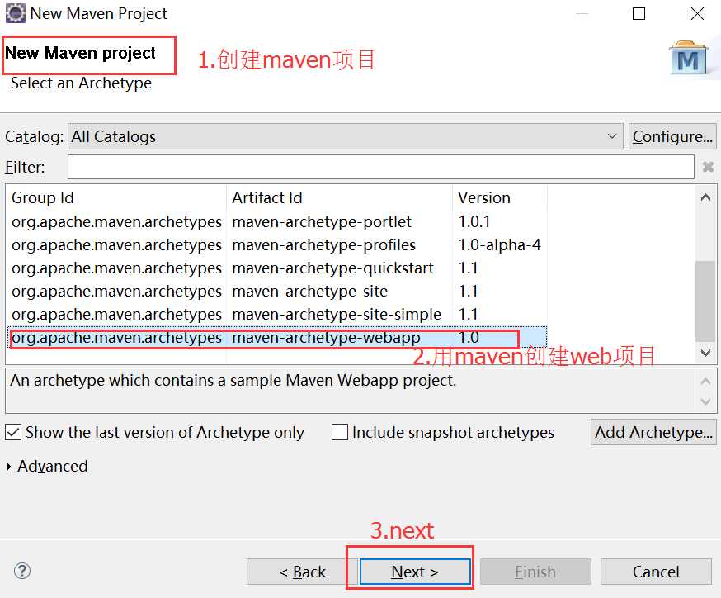Select maven-archetype-webapp row
Viewport: 721px width, 598px height.
[x=277, y=338]
